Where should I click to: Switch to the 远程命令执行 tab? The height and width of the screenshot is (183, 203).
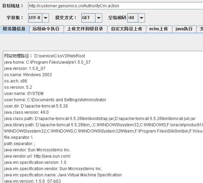pos(46,29)
